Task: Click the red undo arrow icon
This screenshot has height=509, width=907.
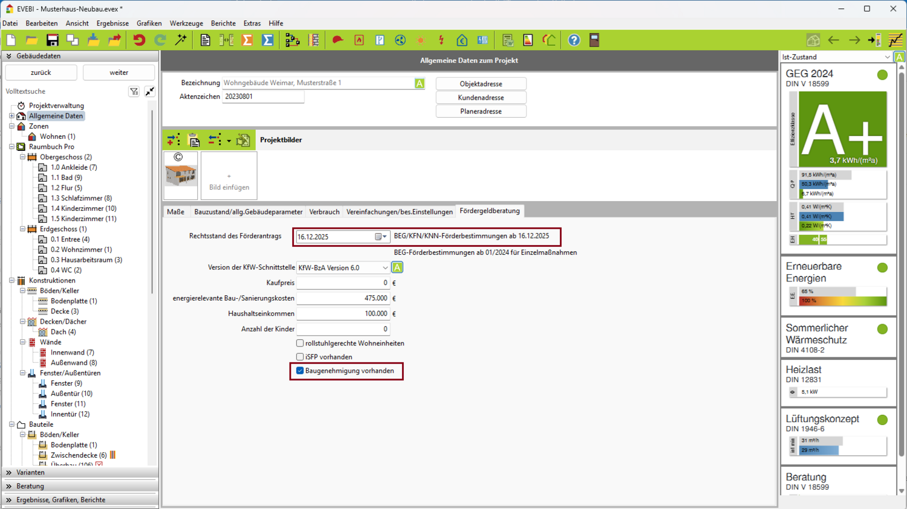Action: (139, 40)
